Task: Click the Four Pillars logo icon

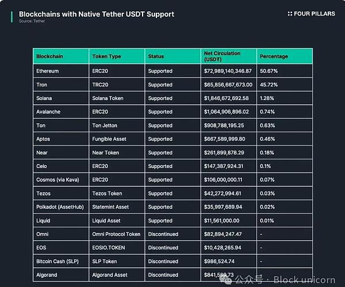Action: tap(290, 14)
